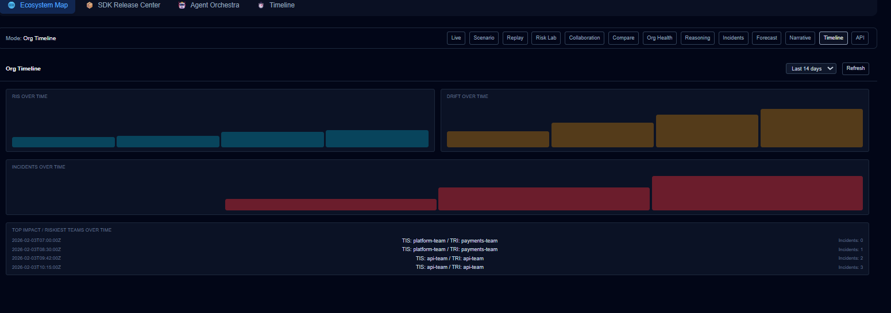
Task: Click the 'Incidents: 0' value
Action: pyautogui.click(x=851, y=241)
